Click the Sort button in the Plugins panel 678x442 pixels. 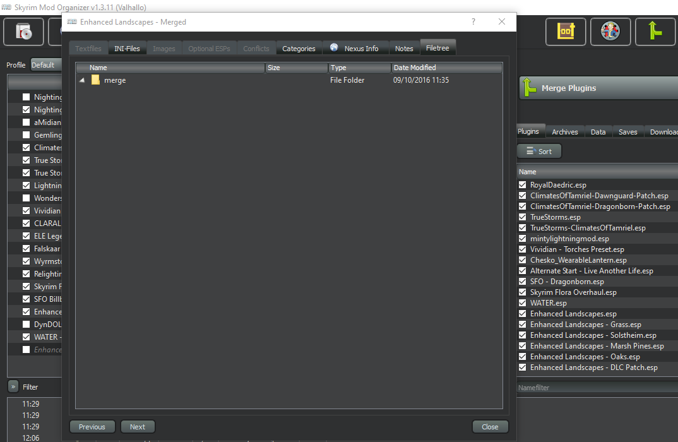539,151
